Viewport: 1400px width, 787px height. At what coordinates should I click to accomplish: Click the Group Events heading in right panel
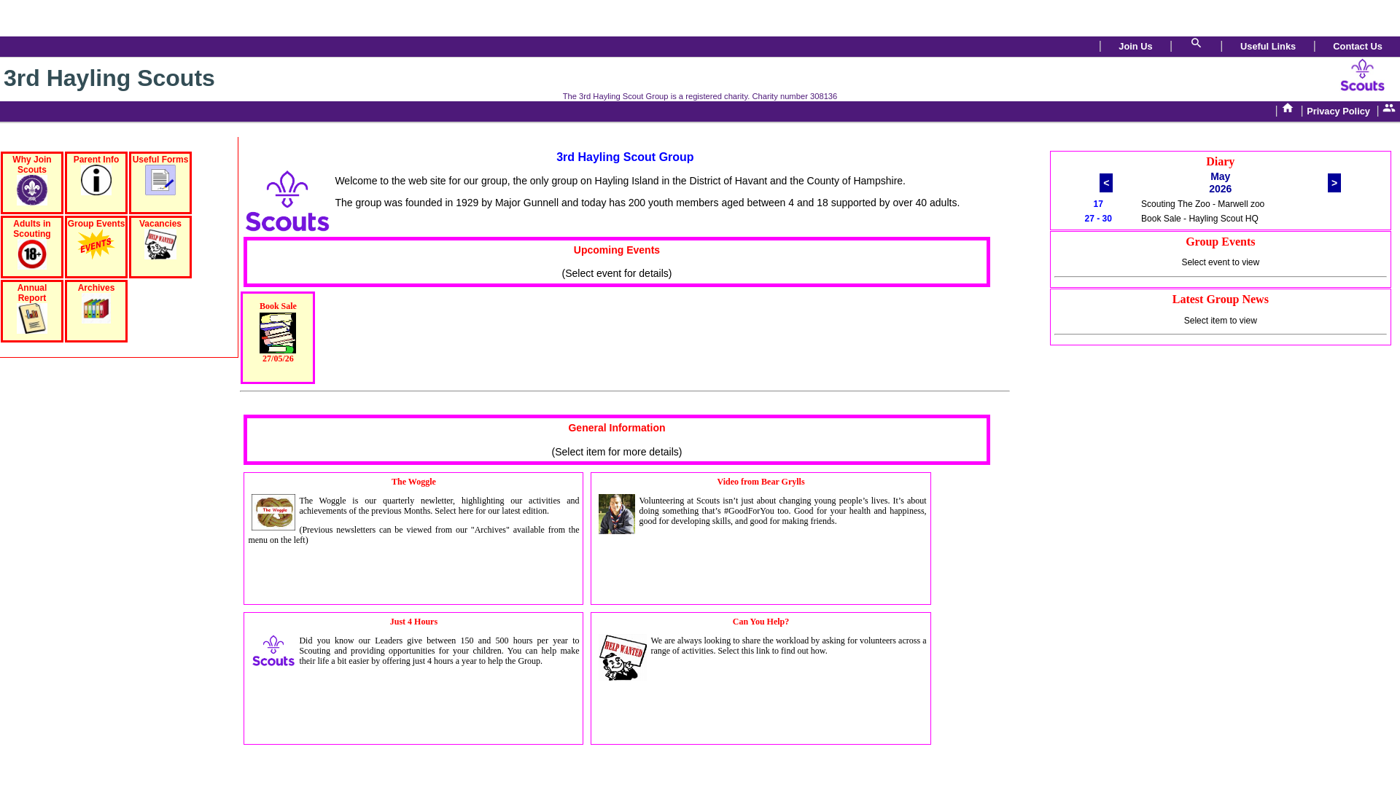(x=1220, y=242)
